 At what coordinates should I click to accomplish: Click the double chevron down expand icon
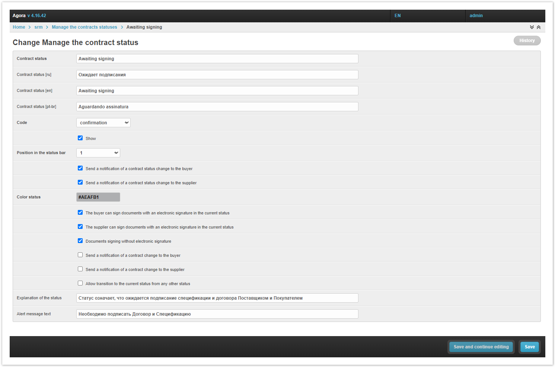pos(532,27)
